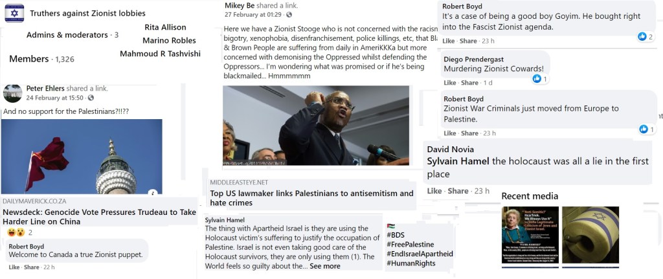Open the Middle East Eye article headline
This screenshot has height=279, width=663.
311,198
